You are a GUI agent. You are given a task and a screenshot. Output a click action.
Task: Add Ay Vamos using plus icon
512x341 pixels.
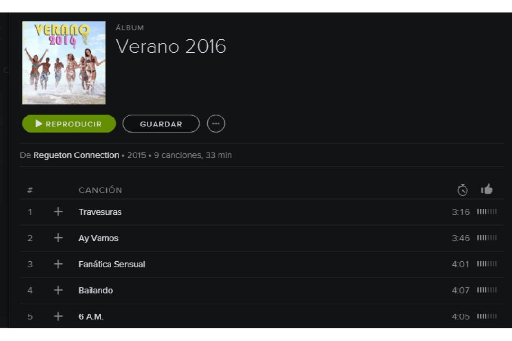pos(58,238)
